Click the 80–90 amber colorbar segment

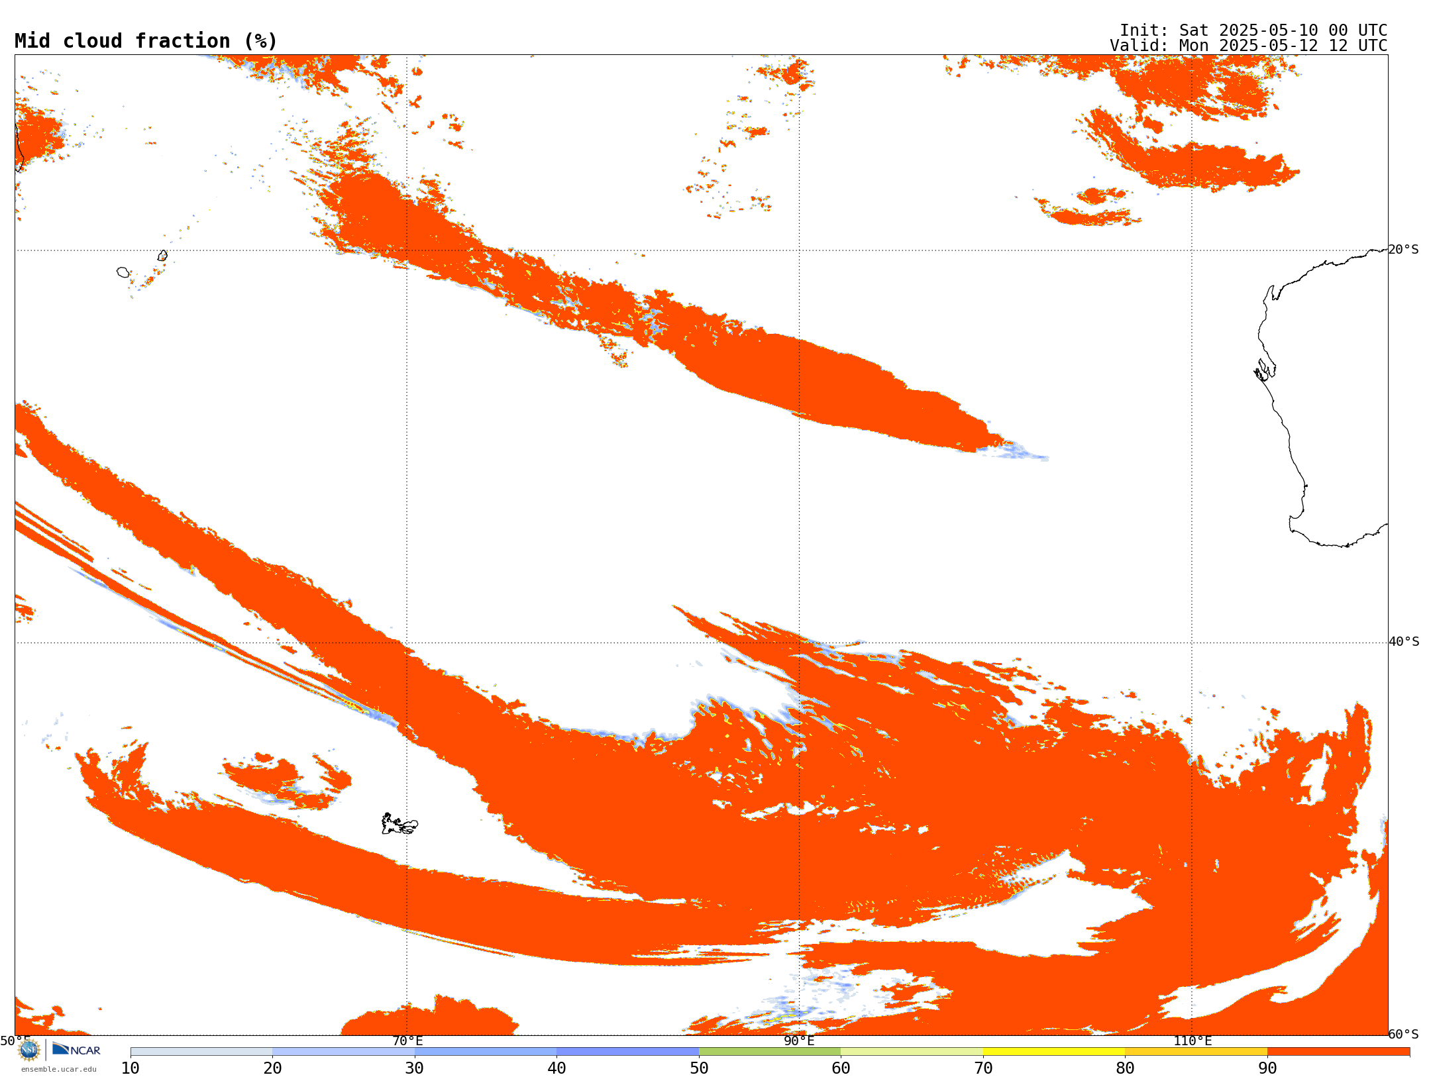1196,1052
